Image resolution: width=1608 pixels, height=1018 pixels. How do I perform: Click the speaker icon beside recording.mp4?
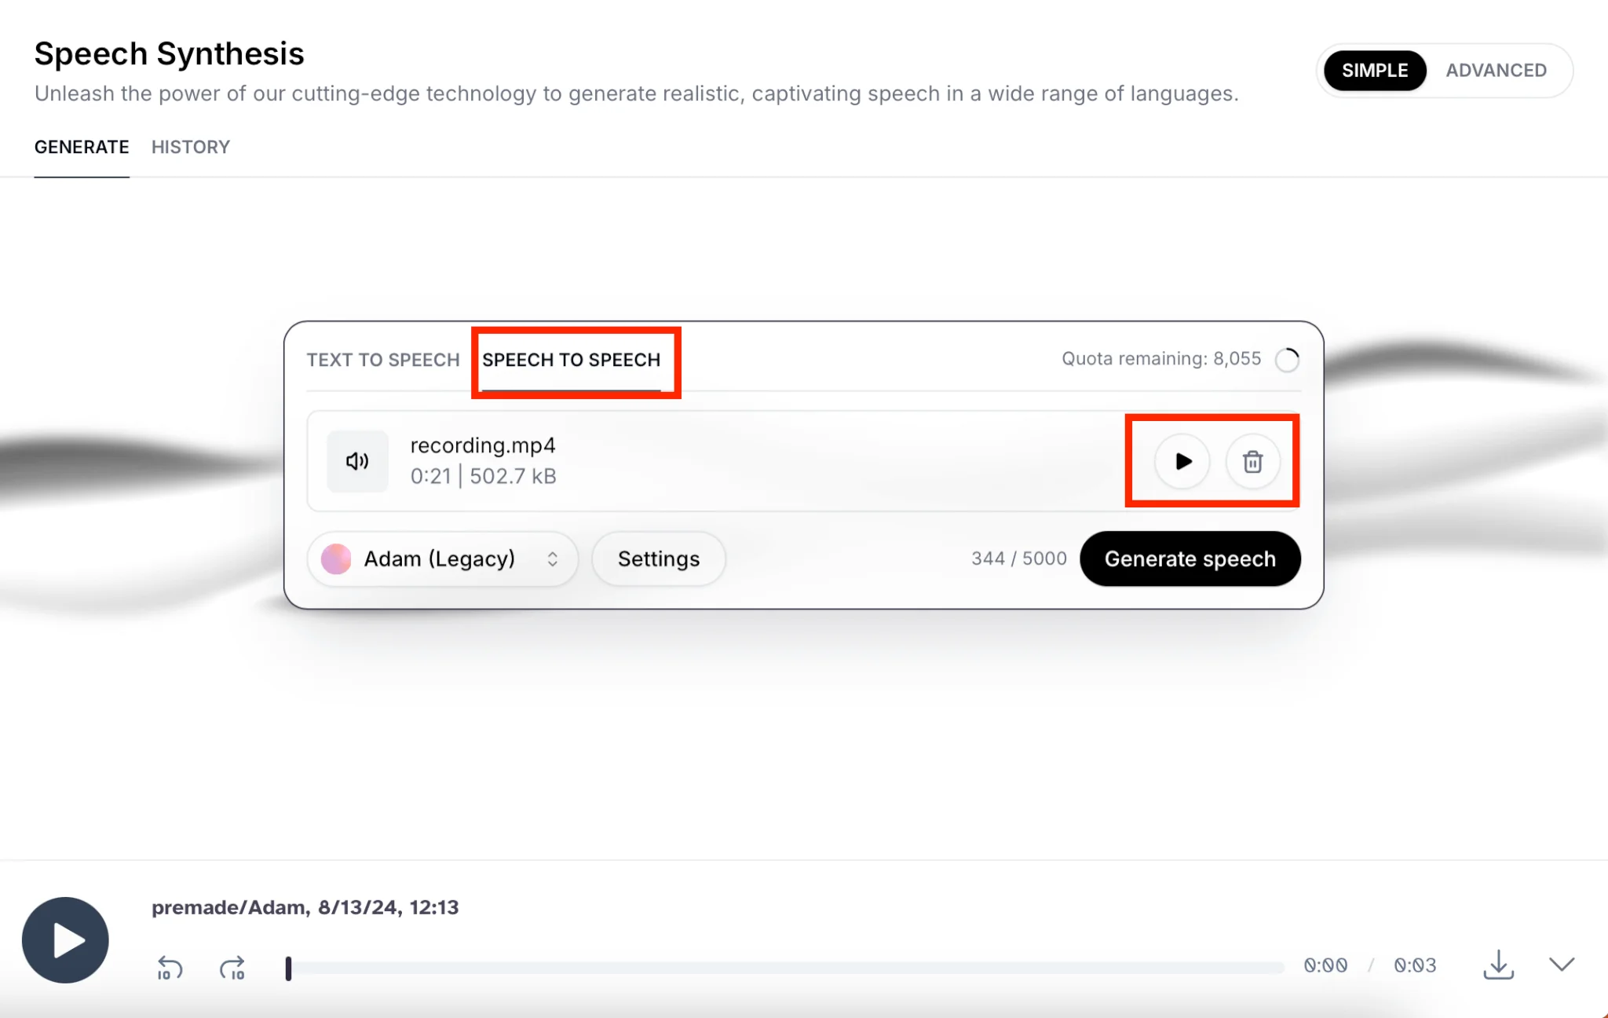tap(357, 461)
